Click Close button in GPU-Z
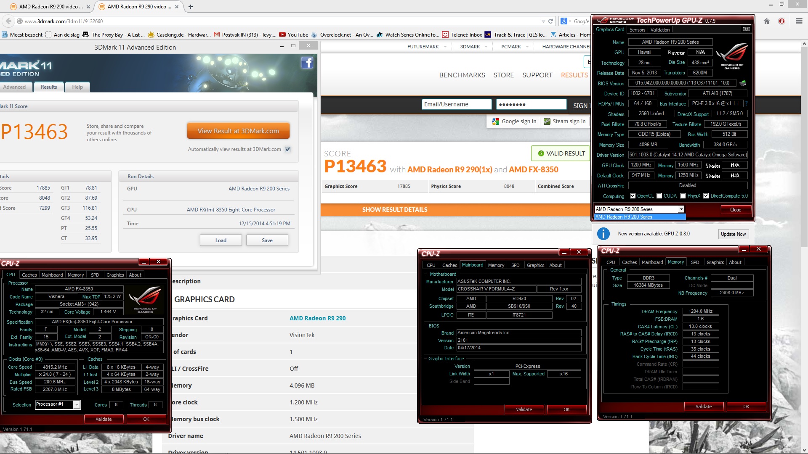 [736, 210]
